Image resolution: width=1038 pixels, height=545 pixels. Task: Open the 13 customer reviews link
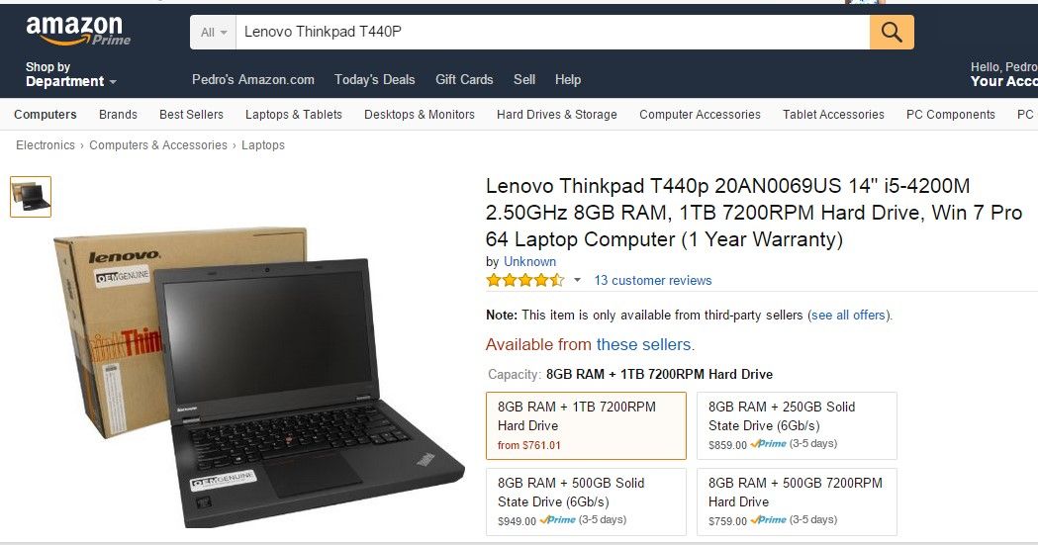click(x=653, y=281)
